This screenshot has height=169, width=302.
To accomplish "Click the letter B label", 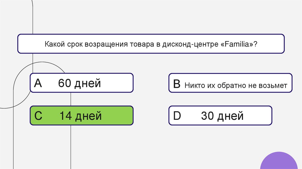I will (x=177, y=84).
